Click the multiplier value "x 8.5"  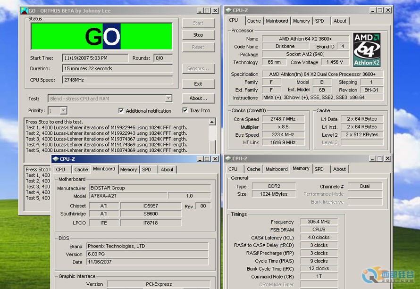pos(283,127)
